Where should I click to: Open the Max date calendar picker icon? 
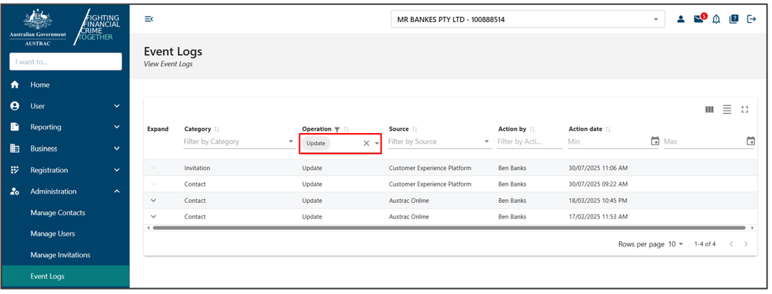[751, 142]
